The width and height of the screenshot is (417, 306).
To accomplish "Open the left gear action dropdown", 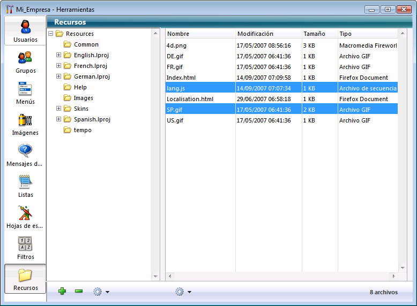I will tap(101, 292).
